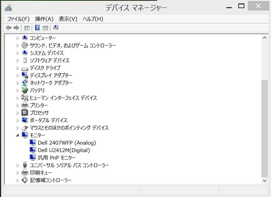Click the Dell U2412M monitor icon
The height and width of the screenshot is (197, 271).
33,150
